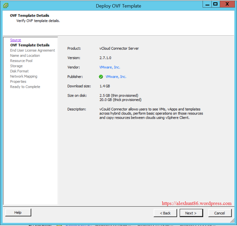
Task: Click Ready to Complete step
Action: (25, 87)
